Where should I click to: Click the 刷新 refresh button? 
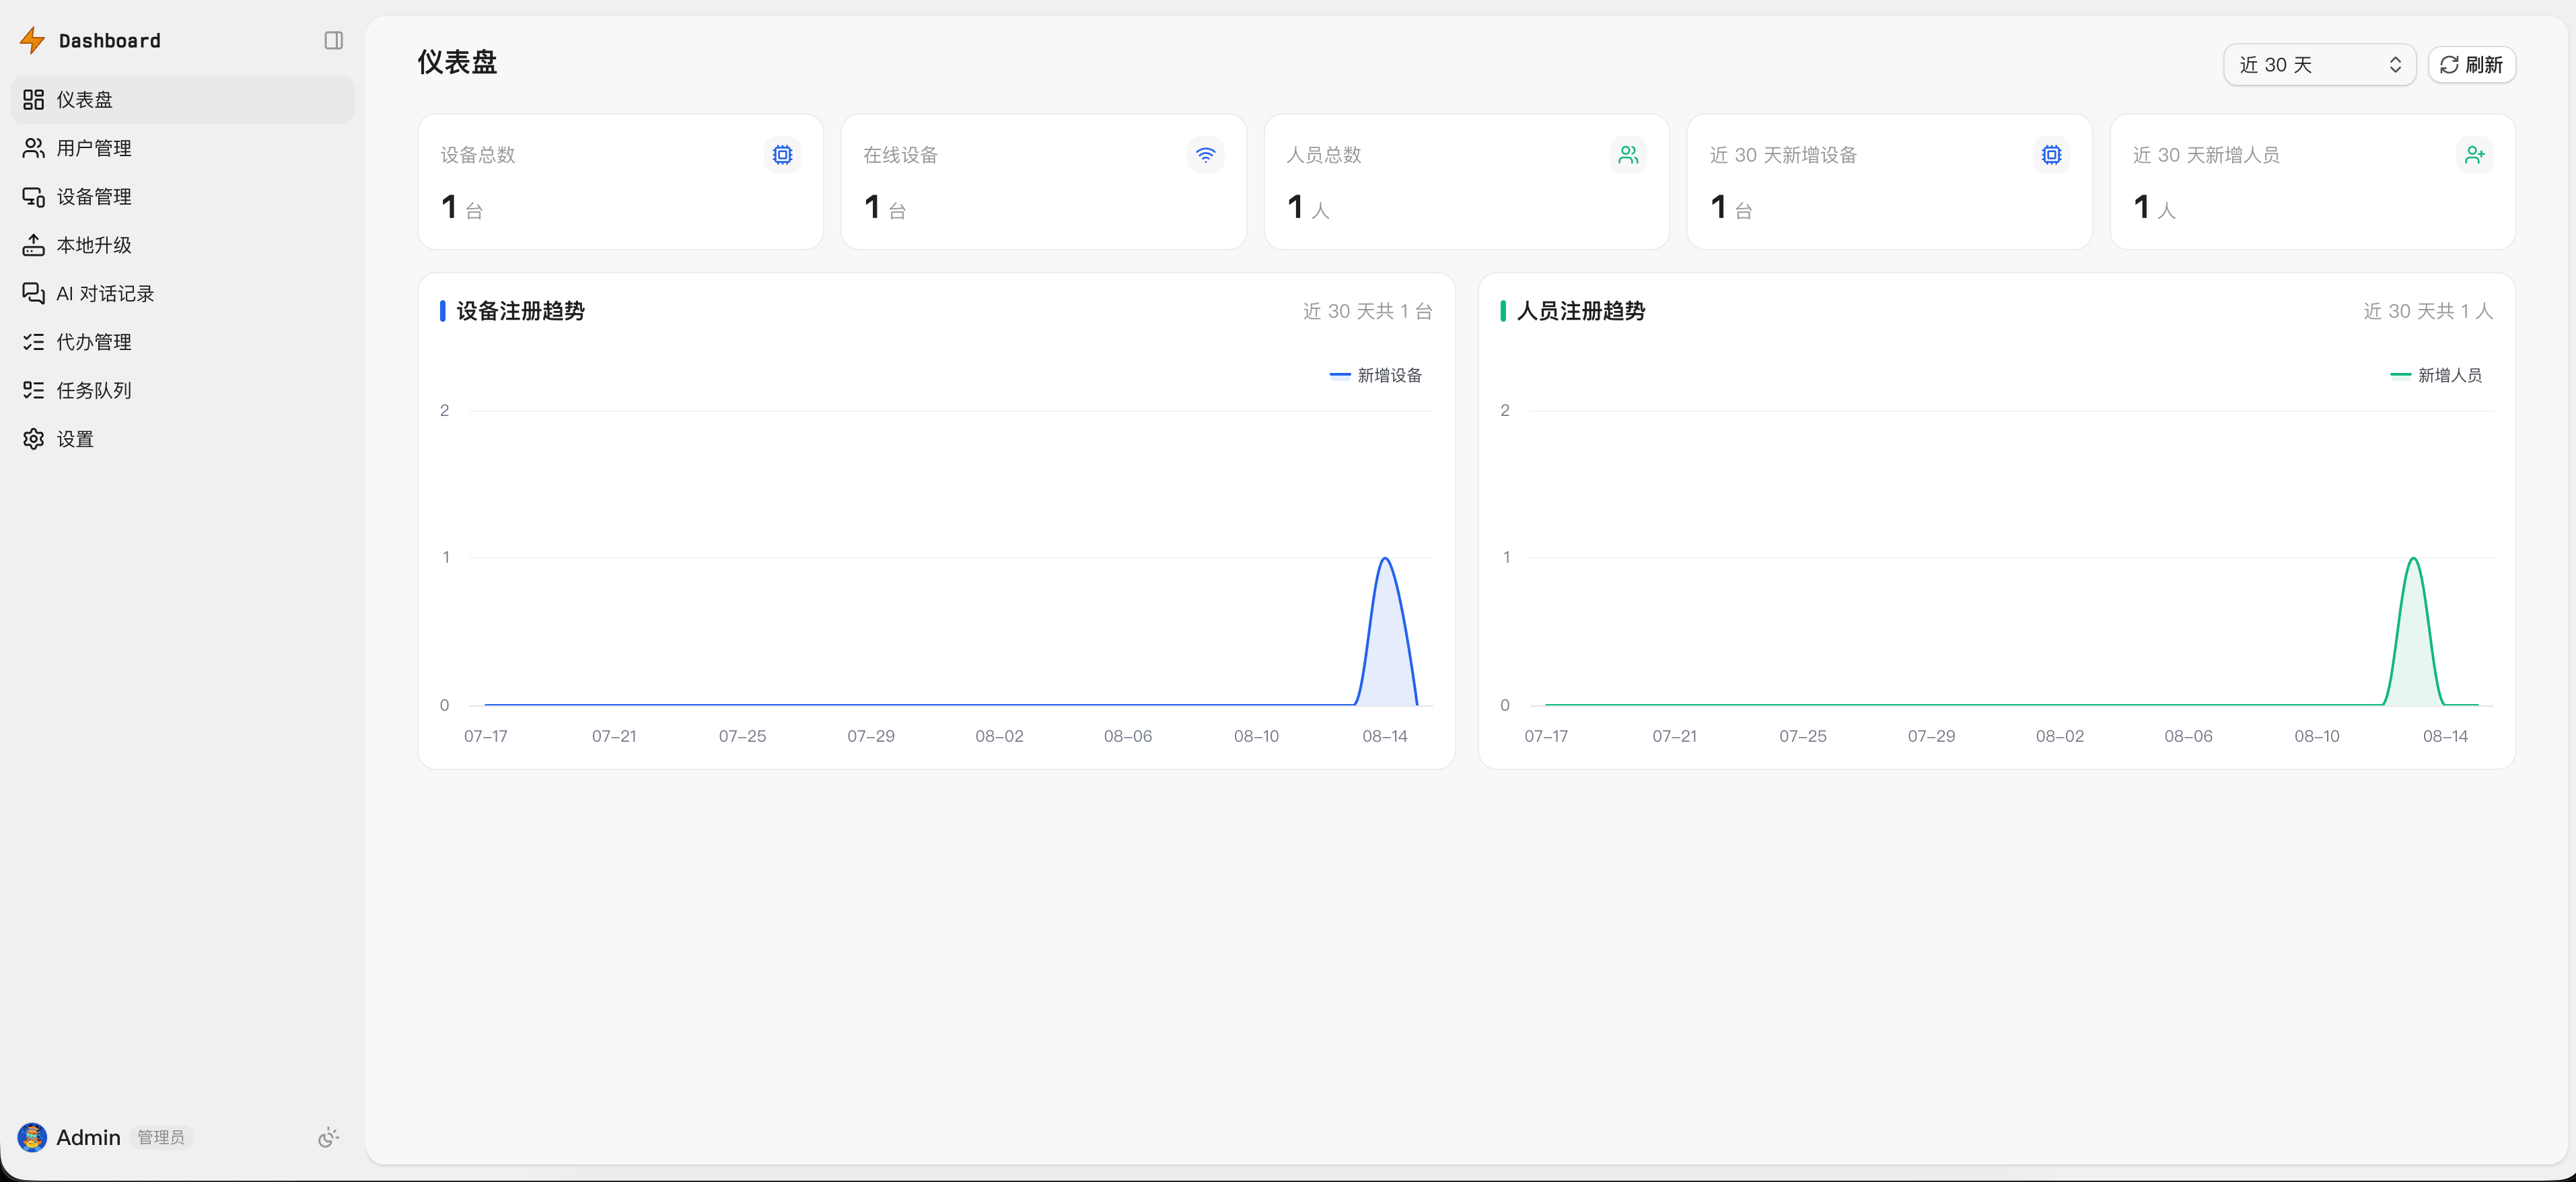click(2471, 65)
